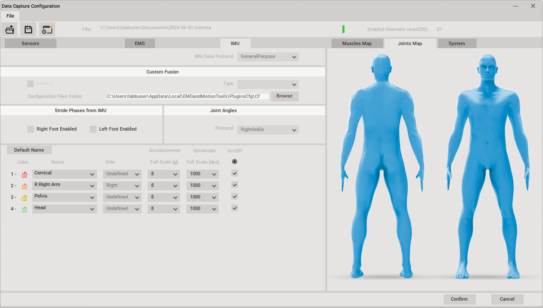Image resolution: width=543 pixels, height=308 pixels.
Task: Uncheck the On/Off box for Cervical sensor
Action: [235, 173]
